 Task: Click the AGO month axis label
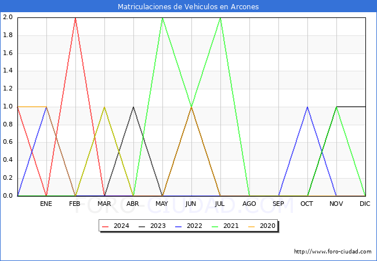point(249,204)
